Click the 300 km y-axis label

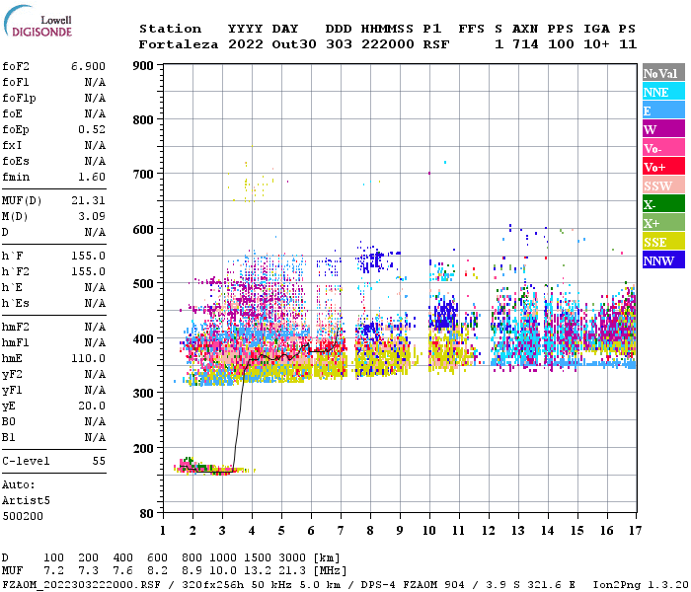pyautogui.click(x=143, y=394)
